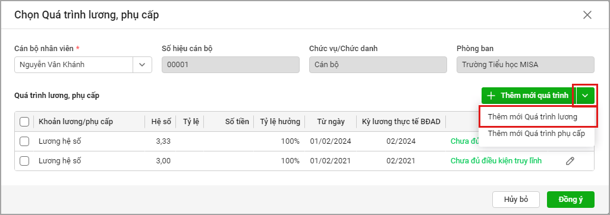The width and height of the screenshot is (610, 215).
Task: Check the Lương hệ số 3,33 row checkbox
Action: click(x=24, y=141)
